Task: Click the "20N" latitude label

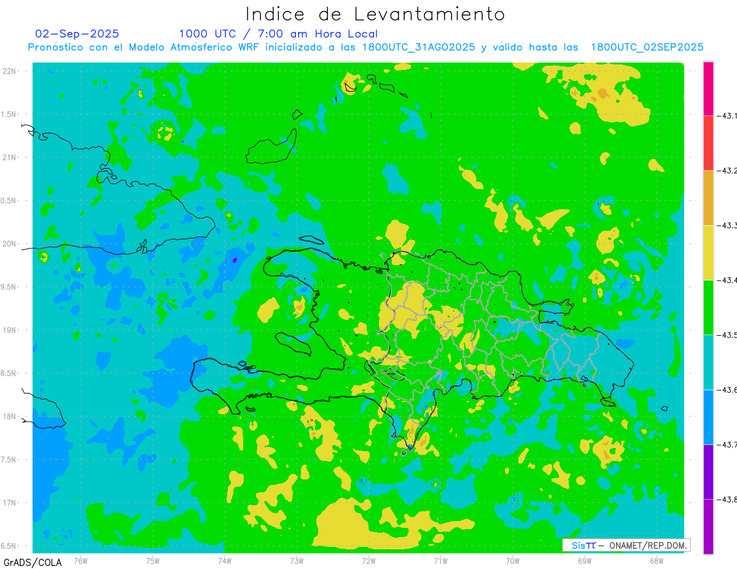Action: click(9, 244)
